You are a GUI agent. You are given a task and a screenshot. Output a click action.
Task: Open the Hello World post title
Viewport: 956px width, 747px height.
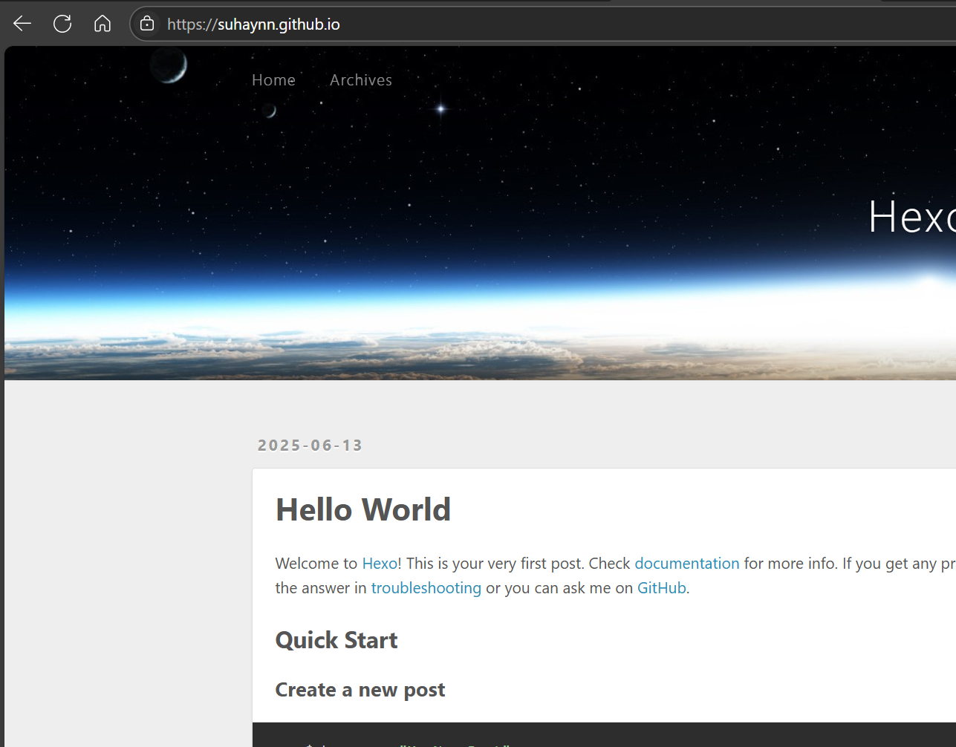[362, 510]
